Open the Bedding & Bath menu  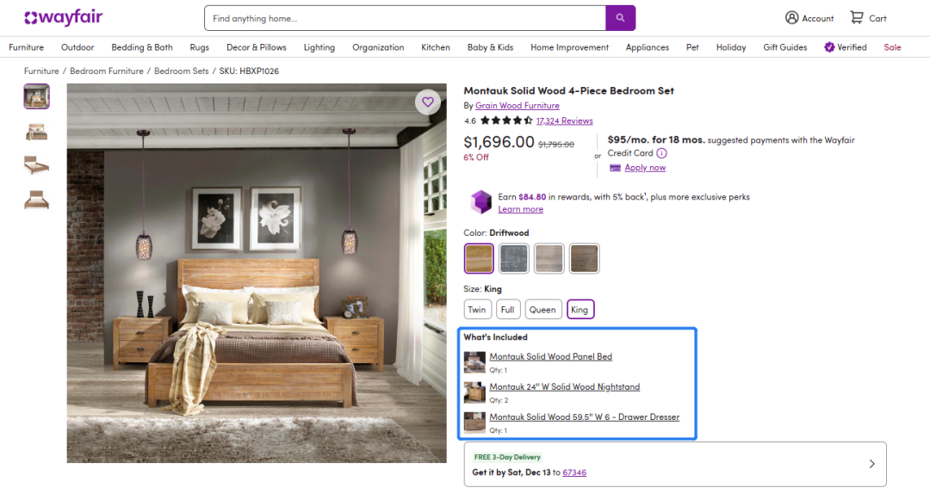click(x=142, y=47)
